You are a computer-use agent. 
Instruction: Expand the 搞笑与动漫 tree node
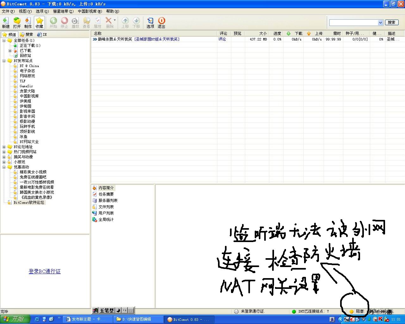(4, 157)
